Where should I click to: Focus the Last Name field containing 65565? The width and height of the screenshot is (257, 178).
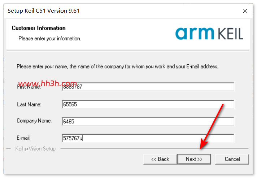click(x=148, y=104)
